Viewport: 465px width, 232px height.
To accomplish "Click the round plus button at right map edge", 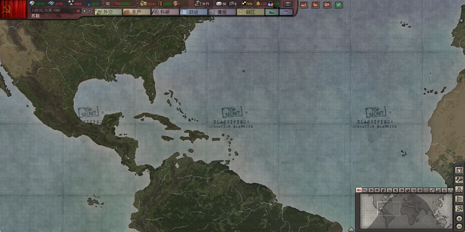I will pos(461,20).
